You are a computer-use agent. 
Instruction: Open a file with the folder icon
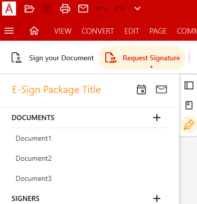(29, 9)
